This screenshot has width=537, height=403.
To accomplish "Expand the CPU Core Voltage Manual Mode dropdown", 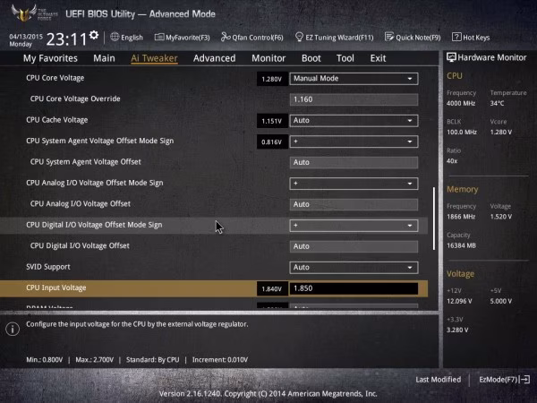I will coord(354,79).
